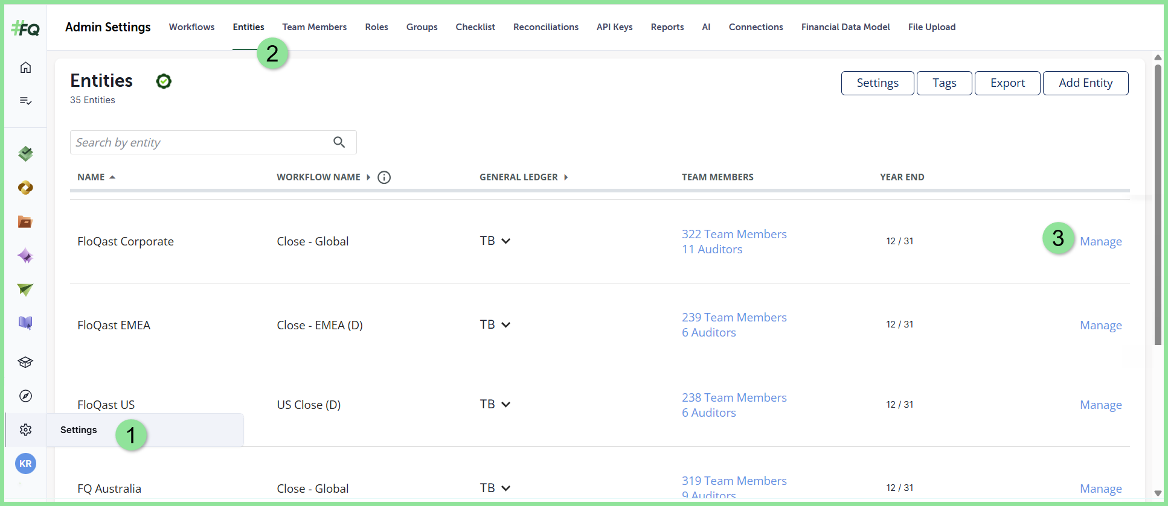Expand the General Ledger column arrow
This screenshot has height=506, width=1168.
[x=566, y=177]
